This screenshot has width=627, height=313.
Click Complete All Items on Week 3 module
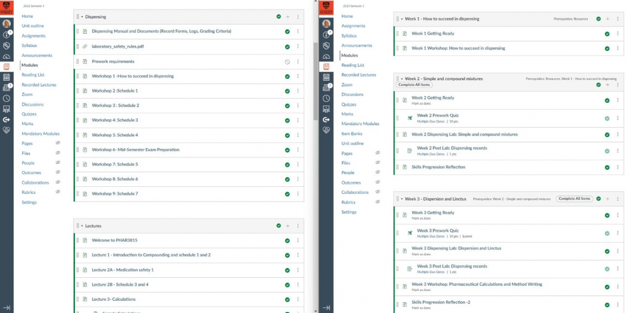click(x=574, y=199)
